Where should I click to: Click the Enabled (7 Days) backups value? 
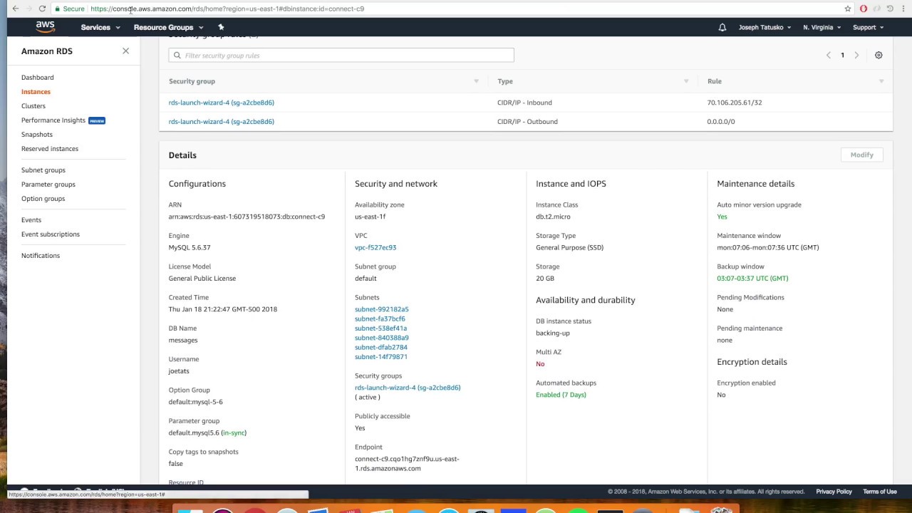(561, 395)
